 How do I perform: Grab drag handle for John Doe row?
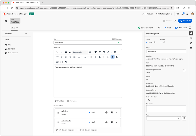58,113
